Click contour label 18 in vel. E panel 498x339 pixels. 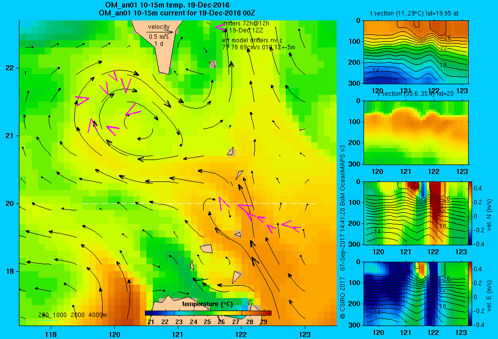click(443, 306)
